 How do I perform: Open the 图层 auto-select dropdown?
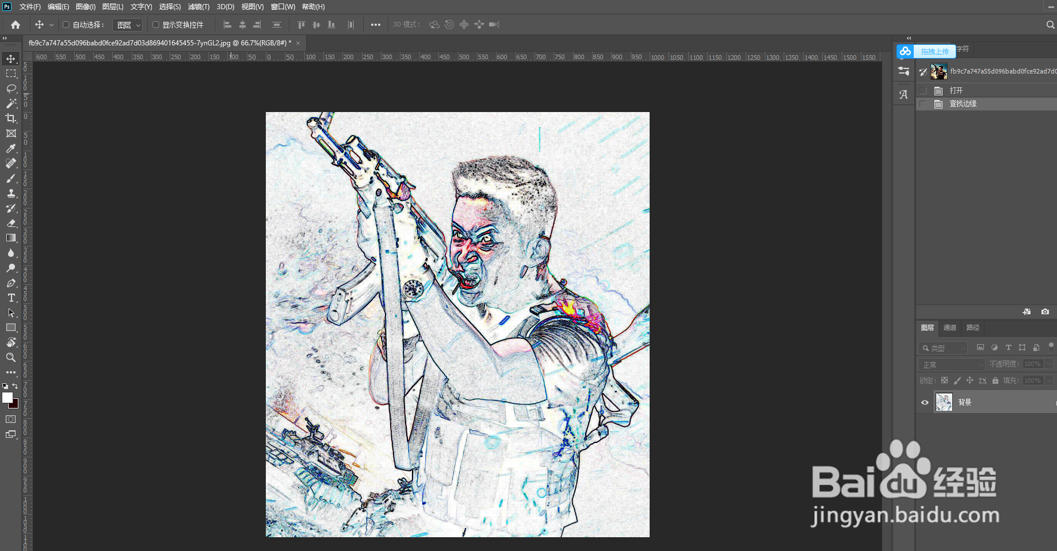(128, 25)
